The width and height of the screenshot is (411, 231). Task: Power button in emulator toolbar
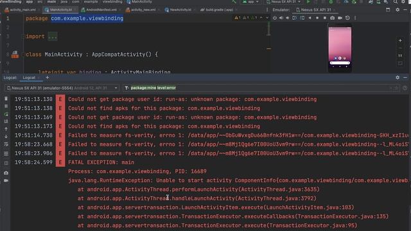[274, 18]
